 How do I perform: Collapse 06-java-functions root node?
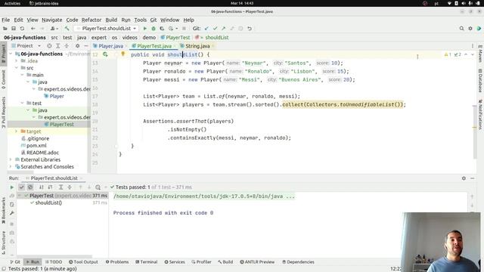[x=11, y=54]
